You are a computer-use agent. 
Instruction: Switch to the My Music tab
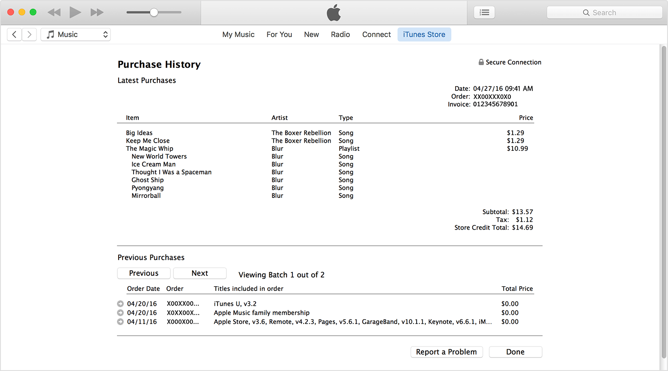coord(238,34)
